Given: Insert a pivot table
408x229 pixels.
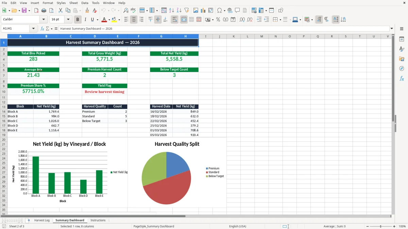Looking at the screenshot, I should [211, 11].
